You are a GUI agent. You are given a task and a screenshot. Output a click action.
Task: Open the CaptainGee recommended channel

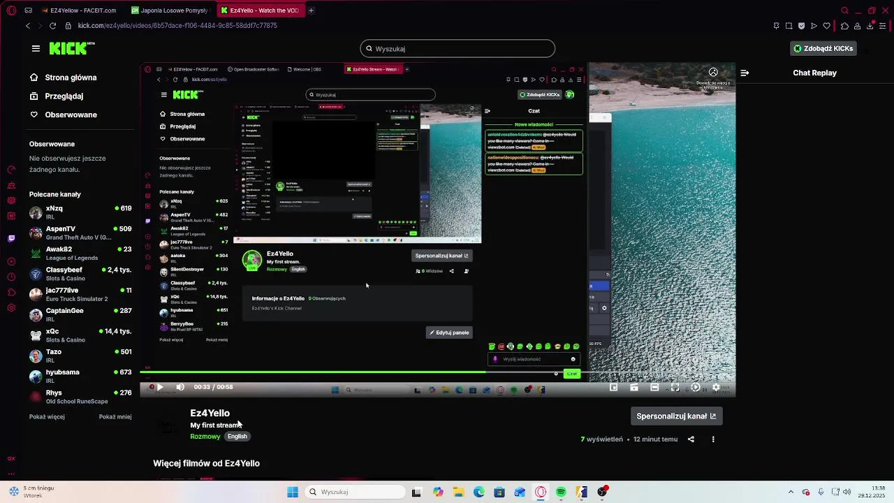(80, 314)
